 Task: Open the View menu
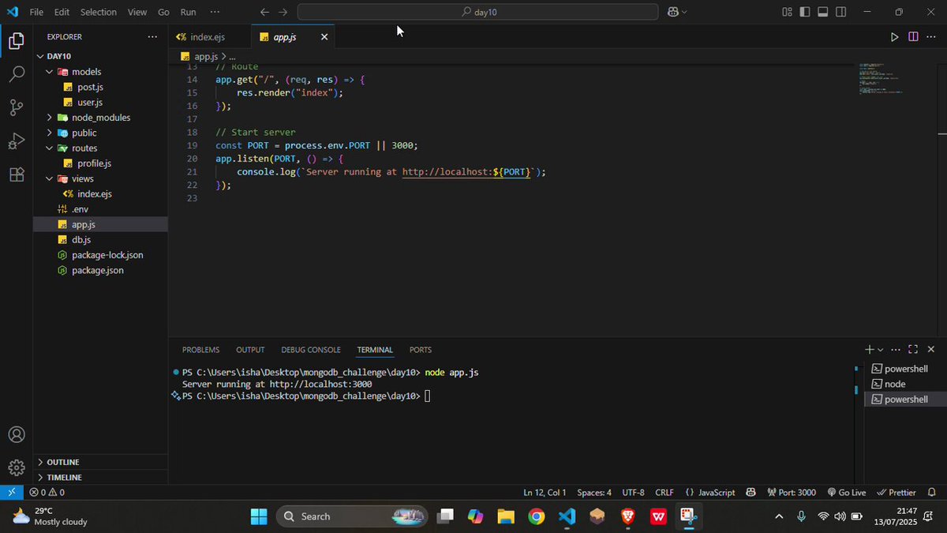click(x=137, y=12)
